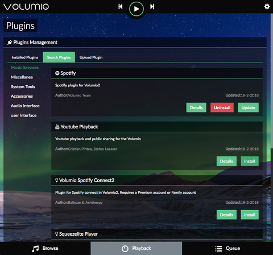Click the Plugins page heading
This screenshot has height=255, width=273.
[x=20, y=26]
